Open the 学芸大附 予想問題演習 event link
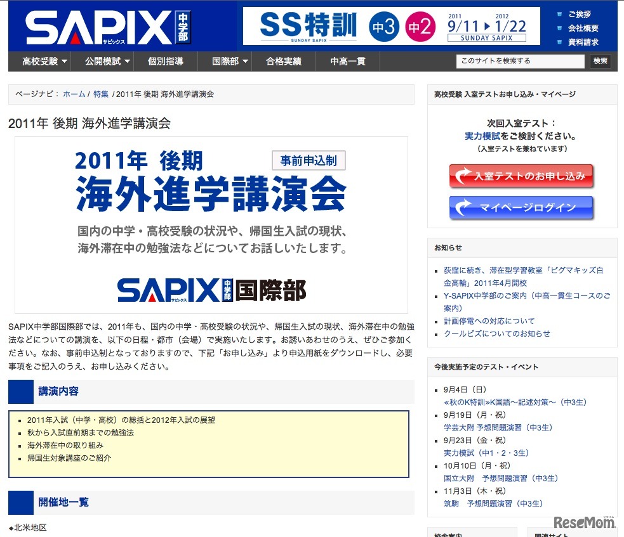624x537 pixels. click(498, 428)
